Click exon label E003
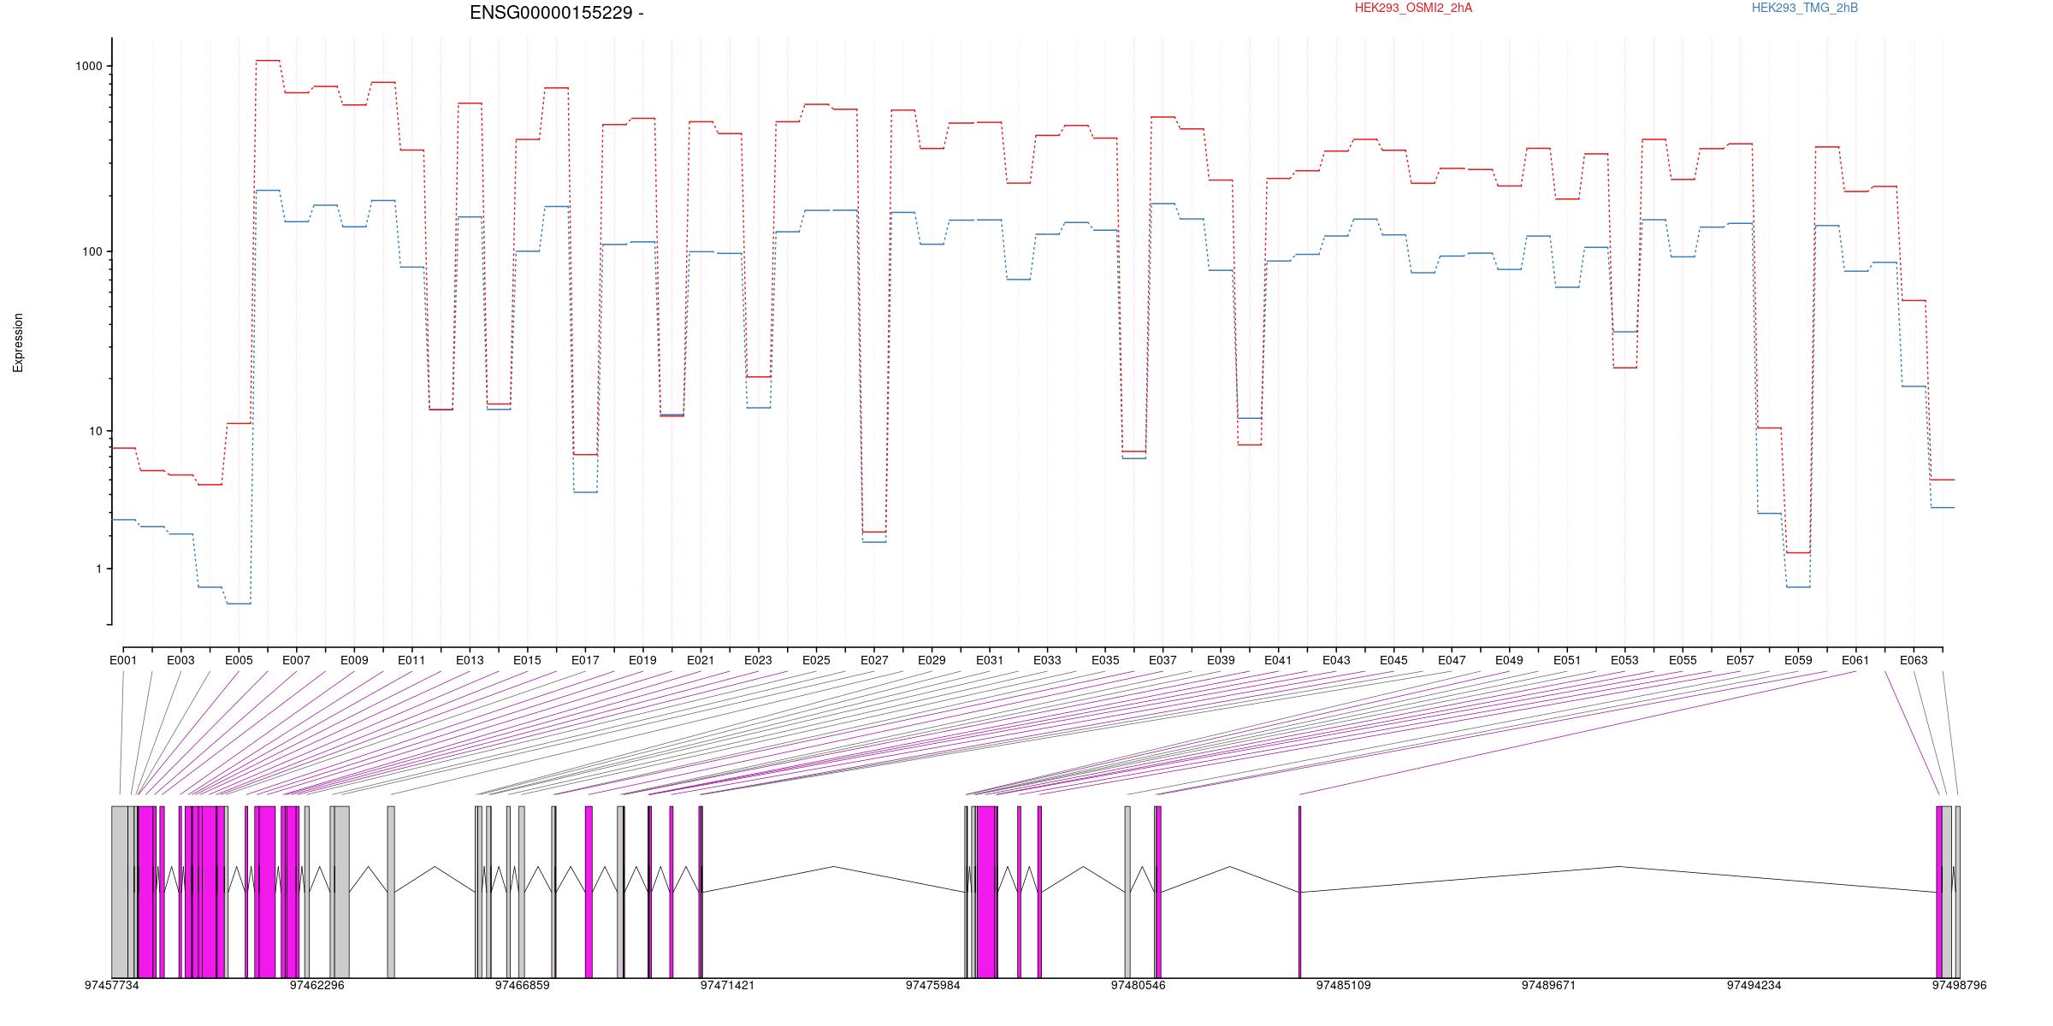 pyautogui.click(x=180, y=660)
